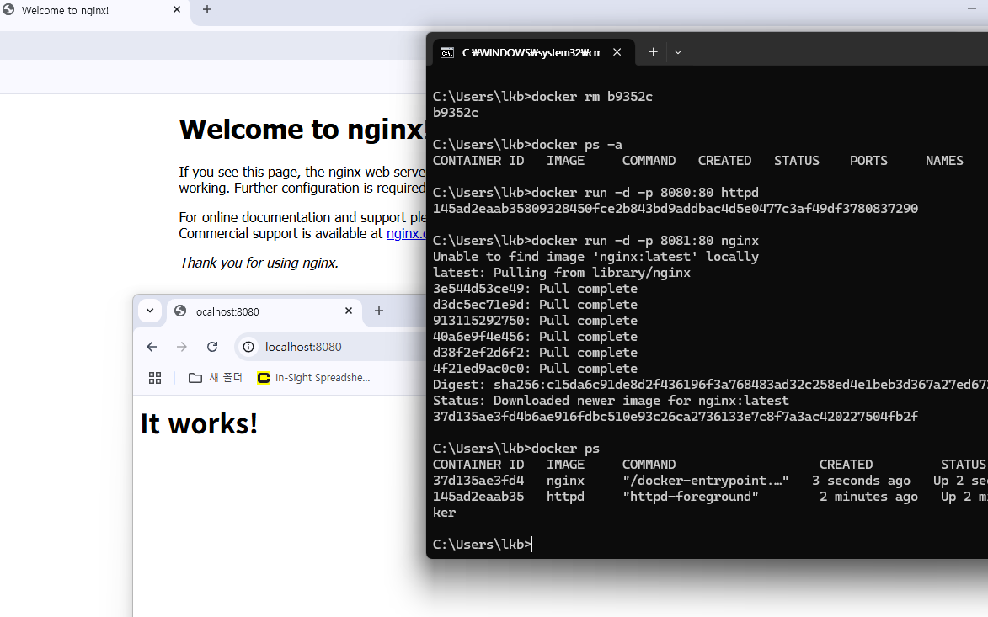The height and width of the screenshot is (617, 988).
Task: Click the "docker run -d -p 8080:80 httpd" line
Action: tap(595, 193)
